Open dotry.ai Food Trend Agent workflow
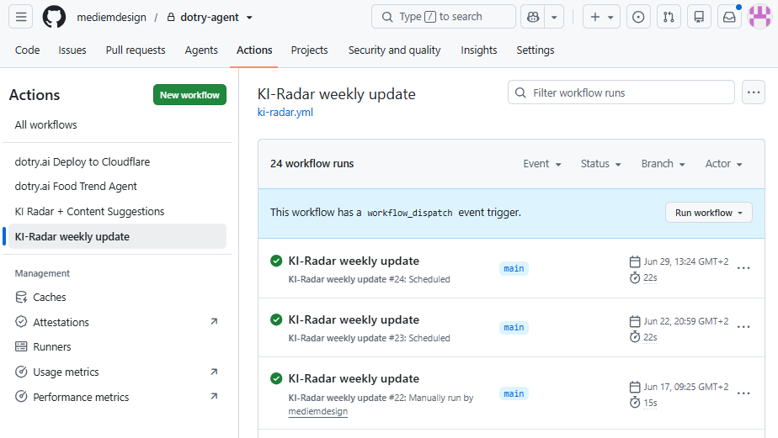This screenshot has height=438, width=778. click(118, 187)
